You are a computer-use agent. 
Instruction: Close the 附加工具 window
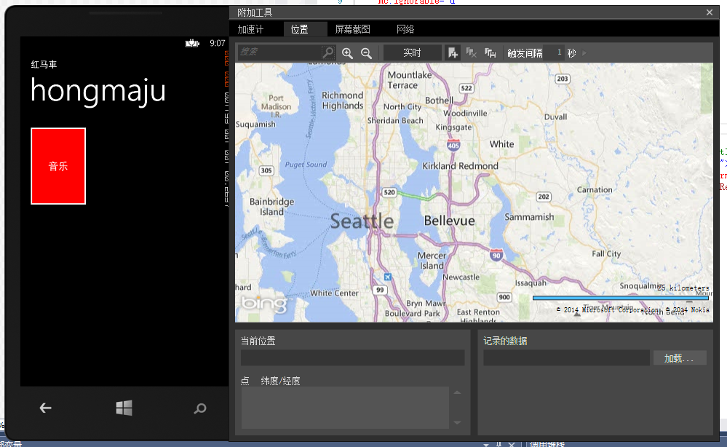click(710, 12)
